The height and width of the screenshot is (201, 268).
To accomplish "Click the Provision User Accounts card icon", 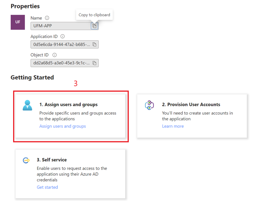I will click(149, 105).
